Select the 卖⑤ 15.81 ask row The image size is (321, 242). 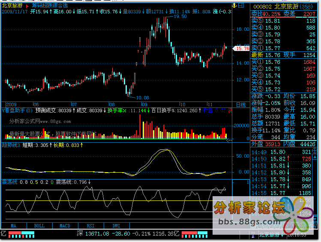coord(283,21)
